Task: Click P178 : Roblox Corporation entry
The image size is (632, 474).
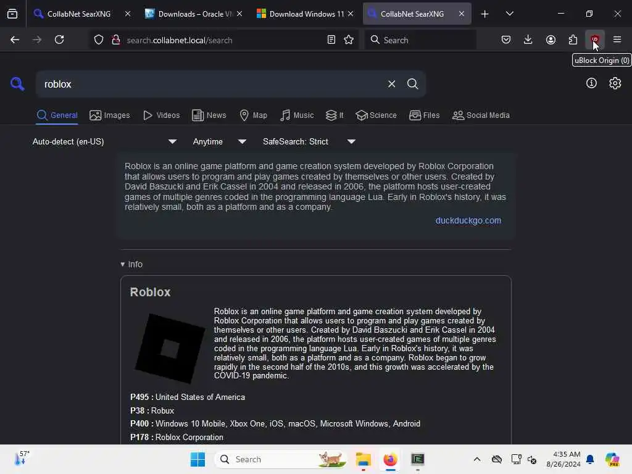Action: [x=177, y=438]
